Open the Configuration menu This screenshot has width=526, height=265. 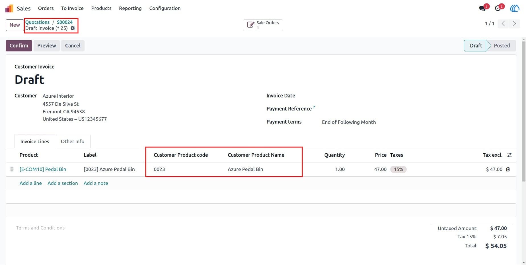click(165, 8)
